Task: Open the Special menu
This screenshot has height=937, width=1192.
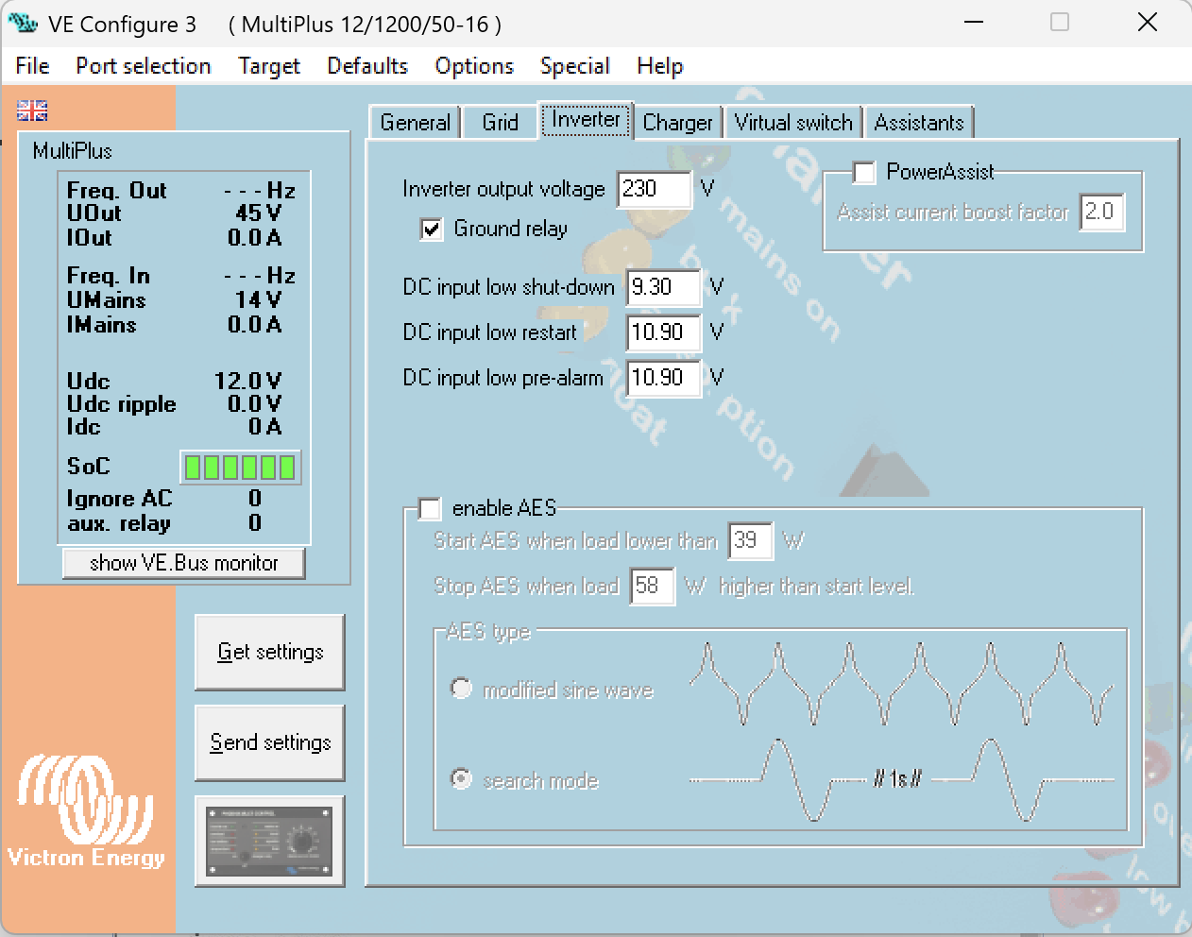Action: tap(574, 66)
